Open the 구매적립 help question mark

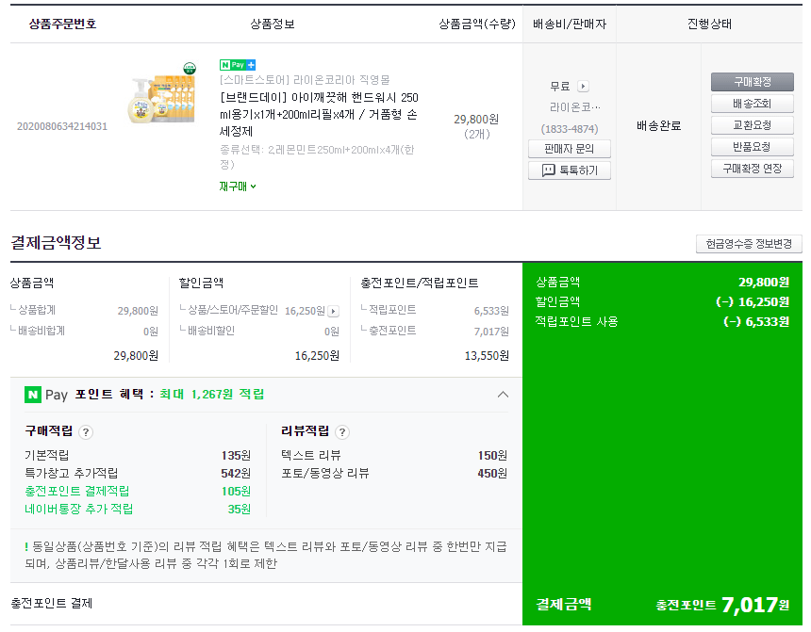coord(86,432)
